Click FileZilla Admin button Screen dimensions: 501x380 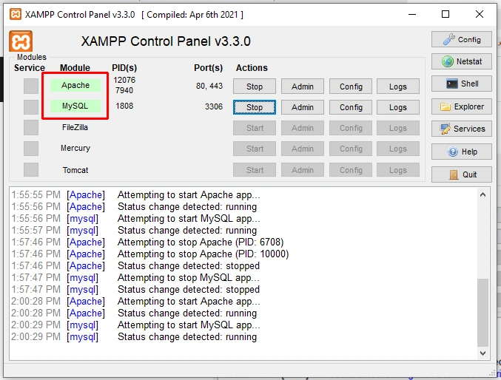click(x=302, y=128)
